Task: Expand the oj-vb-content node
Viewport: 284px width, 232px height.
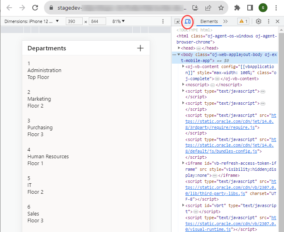Action: [183, 66]
